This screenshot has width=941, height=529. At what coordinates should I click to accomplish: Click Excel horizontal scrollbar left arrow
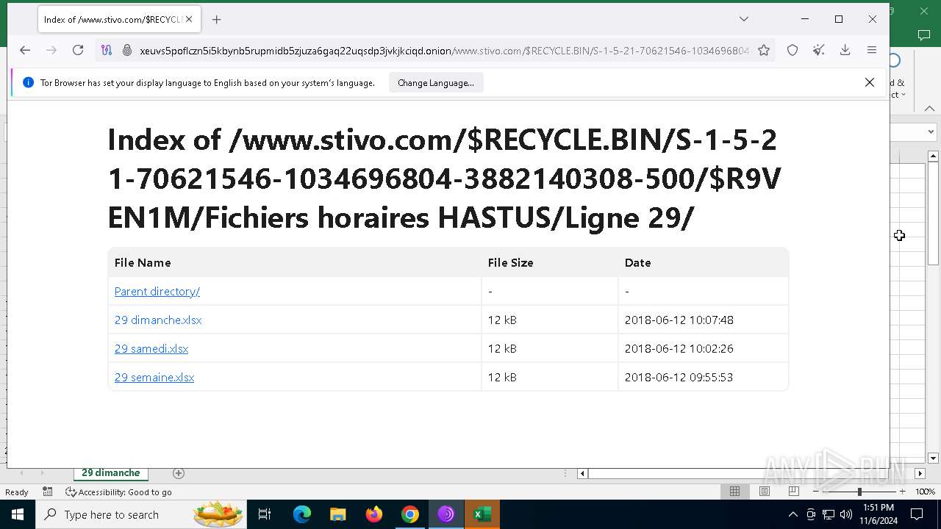[x=582, y=474]
